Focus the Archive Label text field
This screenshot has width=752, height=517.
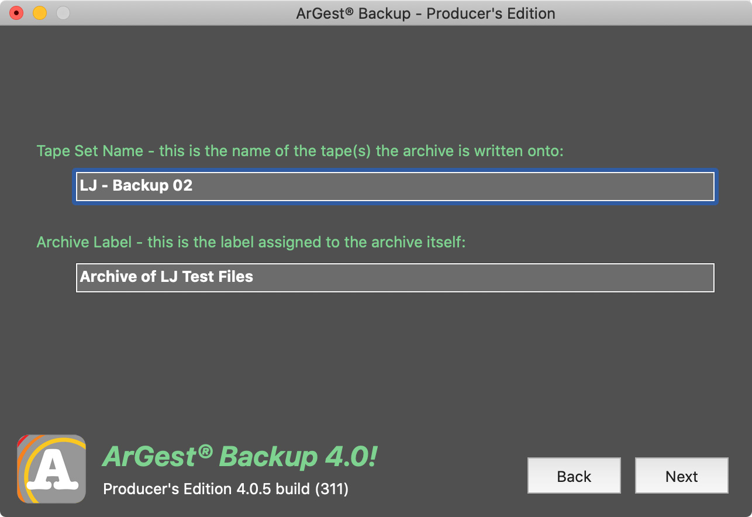[x=395, y=277]
